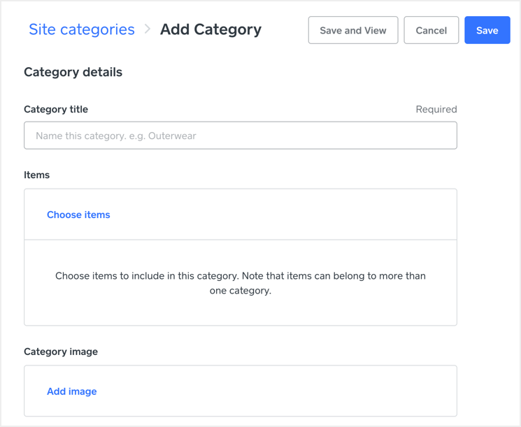This screenshot has width=521, height=427.
Task: Click the Items section label
Action: (36, 175)
